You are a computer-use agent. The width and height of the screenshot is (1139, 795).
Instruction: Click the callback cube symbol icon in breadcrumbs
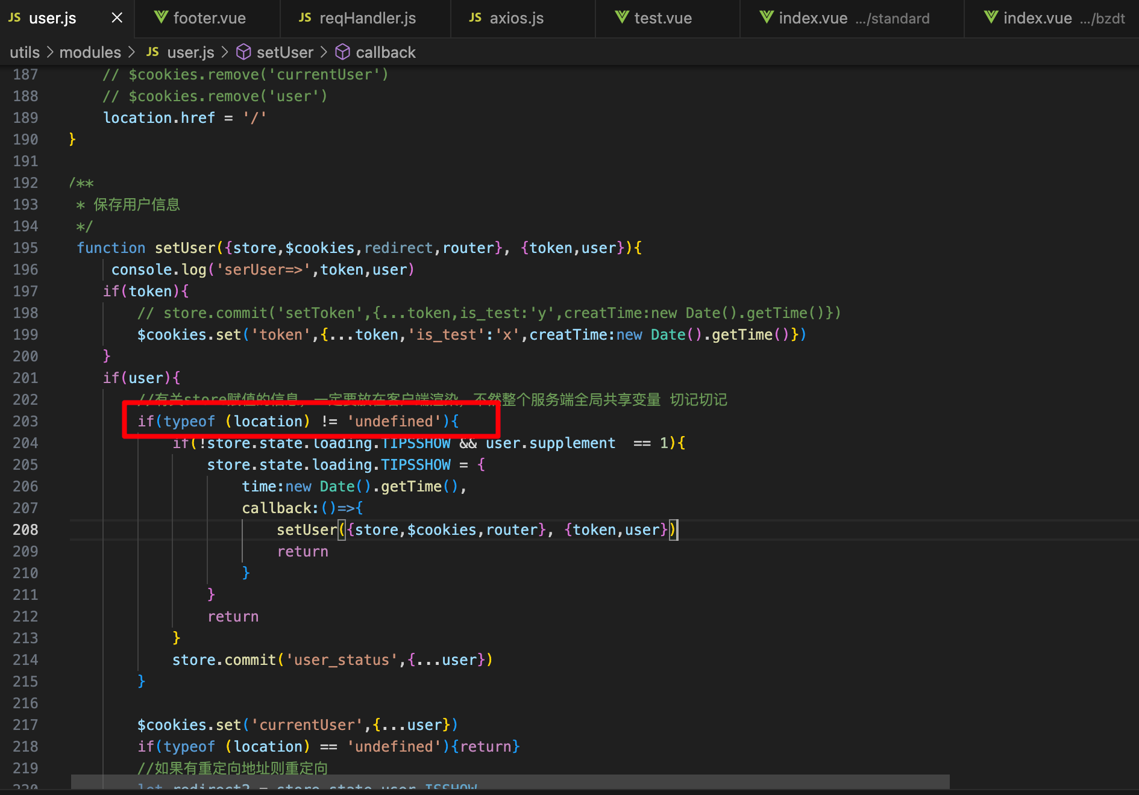coord(342,52)
